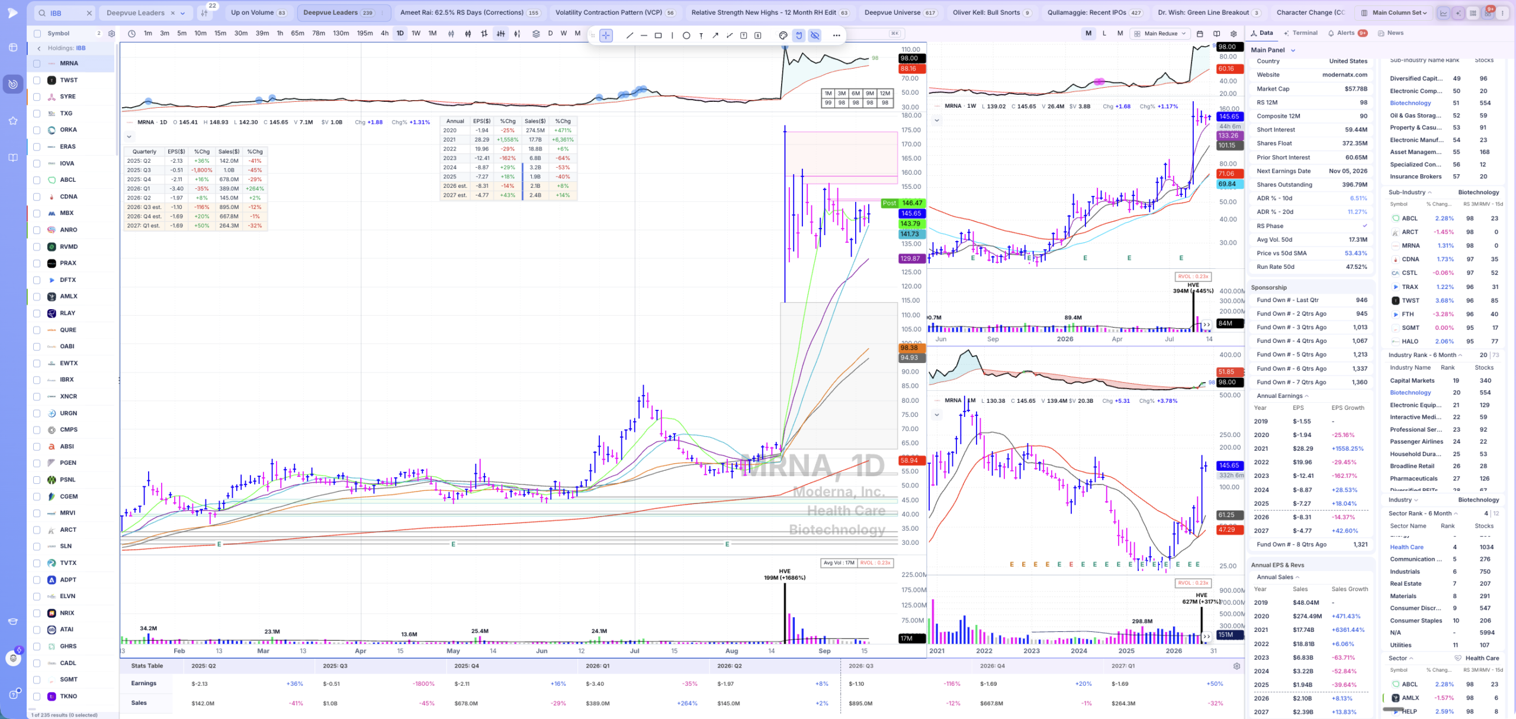Check the RVMD row checkbox
Image resolution: width=1516 pixels, height=719 pixels.
pos(37,246)
